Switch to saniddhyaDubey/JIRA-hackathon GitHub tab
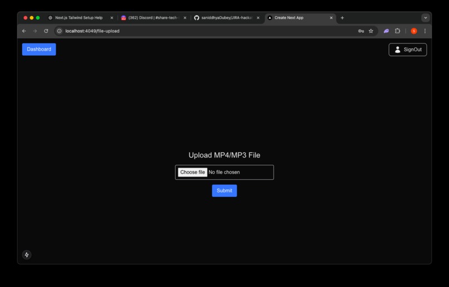 pos(227,18)
